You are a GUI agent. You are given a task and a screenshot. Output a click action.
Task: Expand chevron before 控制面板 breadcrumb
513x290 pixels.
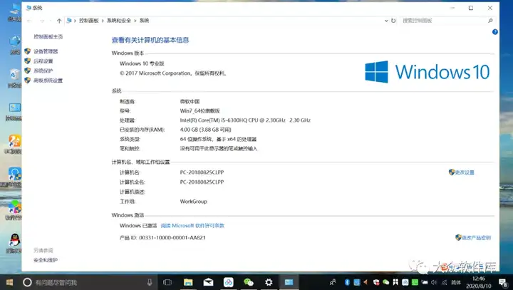click(75, 21)
